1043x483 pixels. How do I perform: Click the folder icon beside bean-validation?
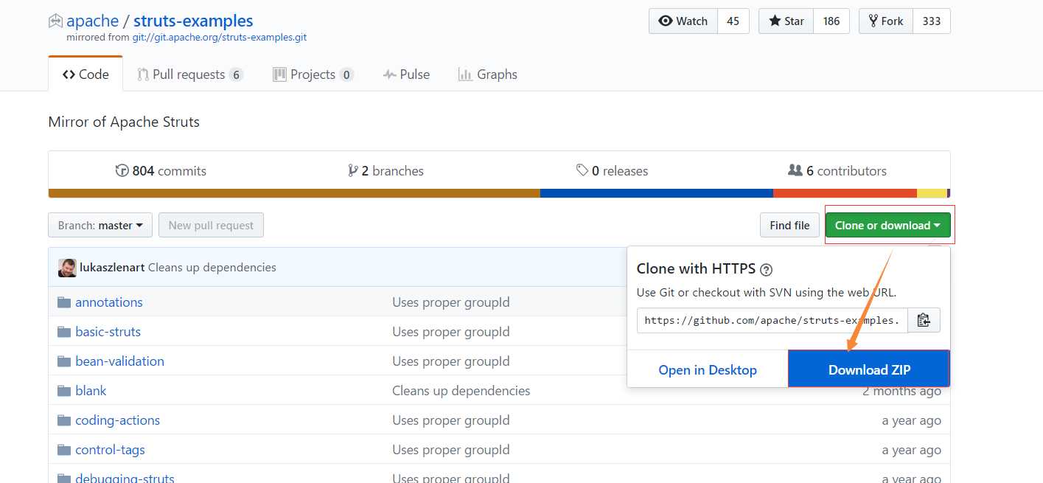click(x=64, y=361)
